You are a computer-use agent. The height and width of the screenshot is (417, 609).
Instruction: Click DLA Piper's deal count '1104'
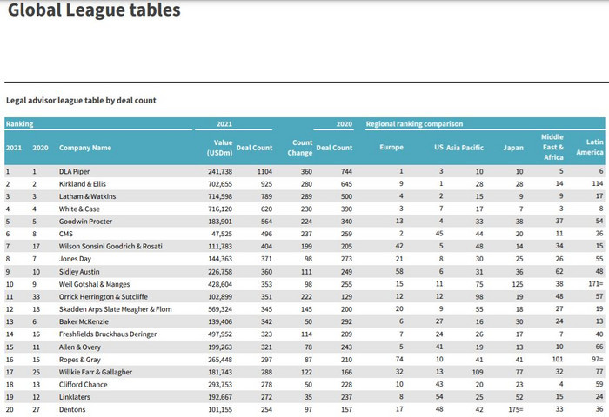[264, 171]
